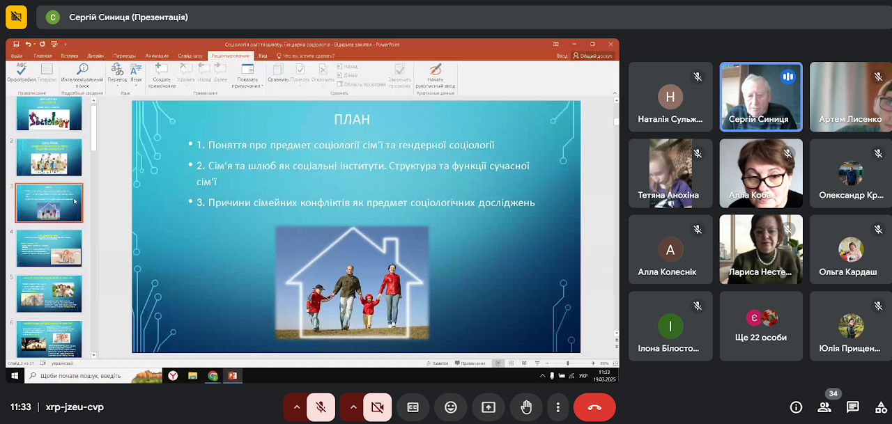
Task: Click the present screen icon
Action: pos(489,407)
